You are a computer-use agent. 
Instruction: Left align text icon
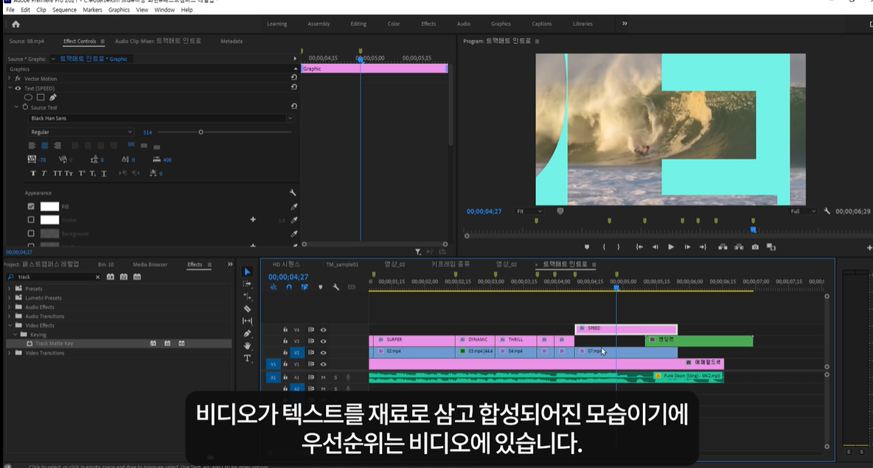(x=32, y=146)
